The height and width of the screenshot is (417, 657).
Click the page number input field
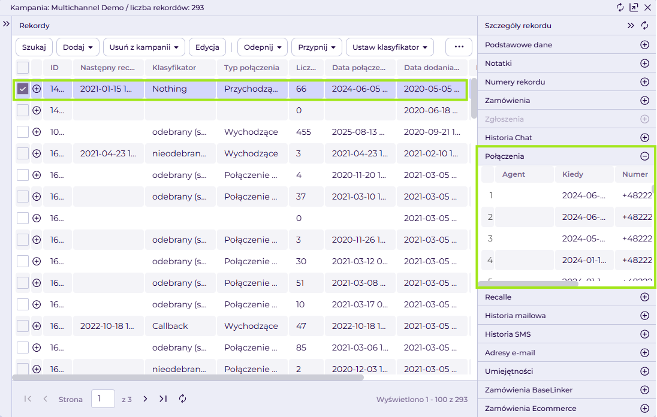point(103,399)
